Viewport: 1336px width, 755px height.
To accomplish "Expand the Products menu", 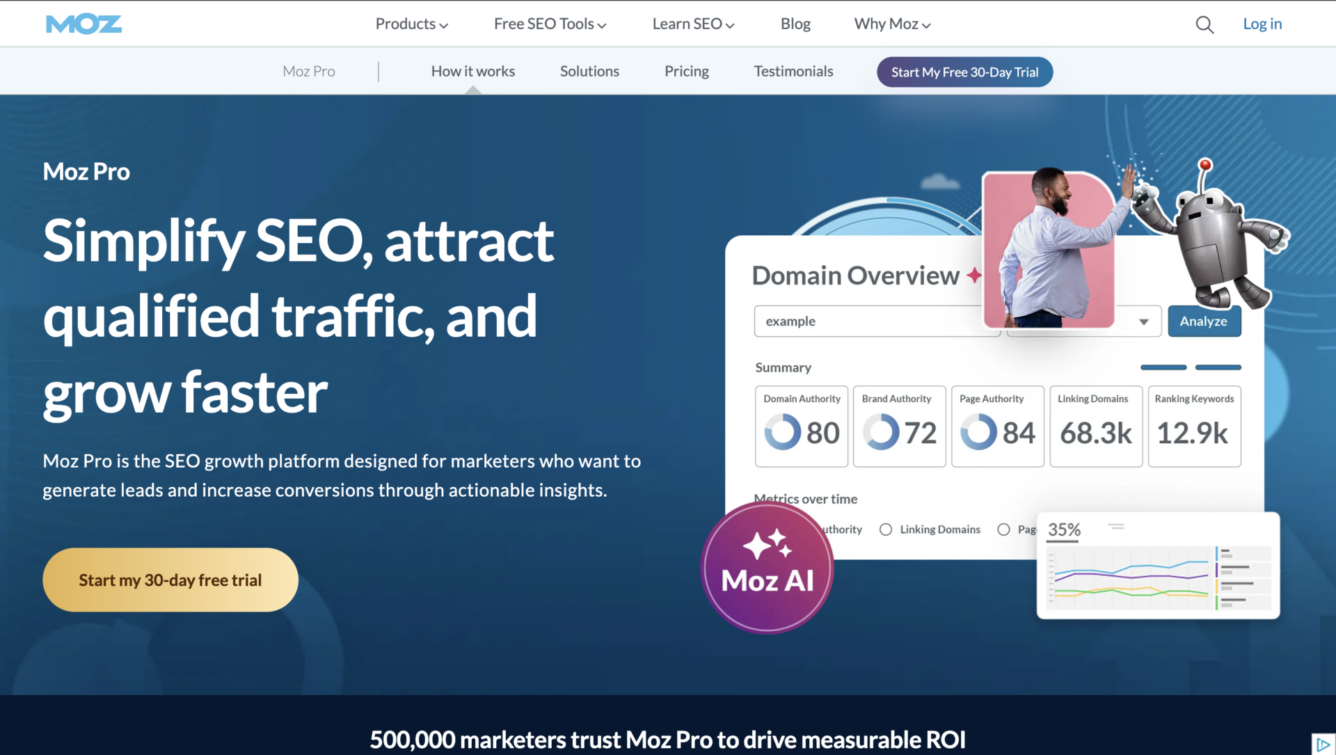I will click(x=412, y=24).
